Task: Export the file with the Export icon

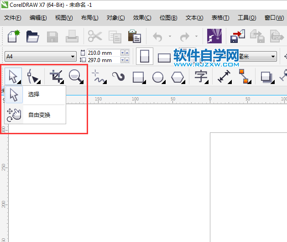Action: (257, 36)
